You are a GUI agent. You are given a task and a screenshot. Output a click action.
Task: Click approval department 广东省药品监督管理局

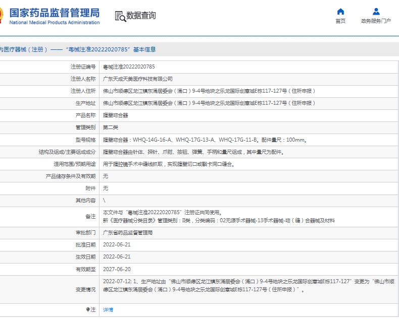click(128, 233)
